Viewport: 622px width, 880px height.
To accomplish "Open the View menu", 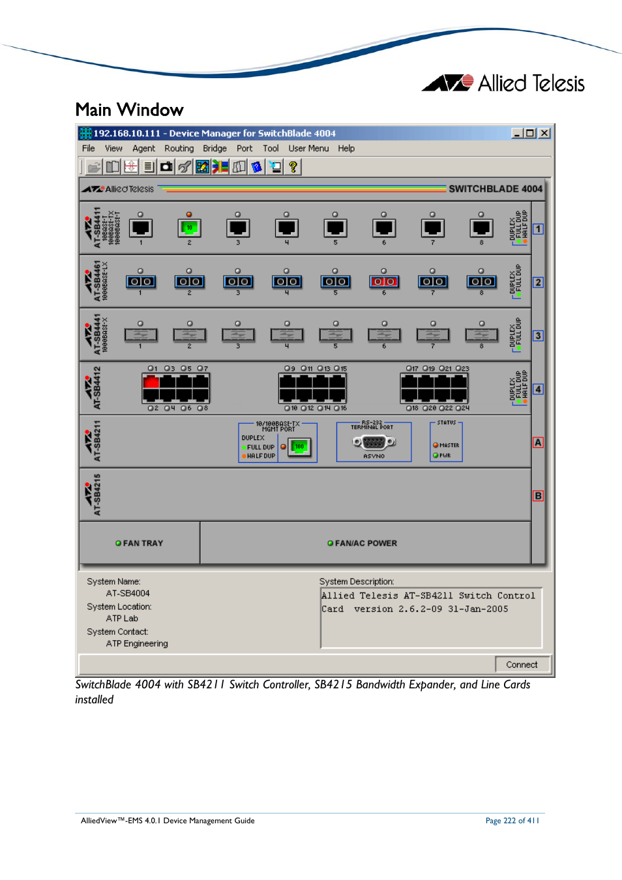I will click(x=113, y=149).
